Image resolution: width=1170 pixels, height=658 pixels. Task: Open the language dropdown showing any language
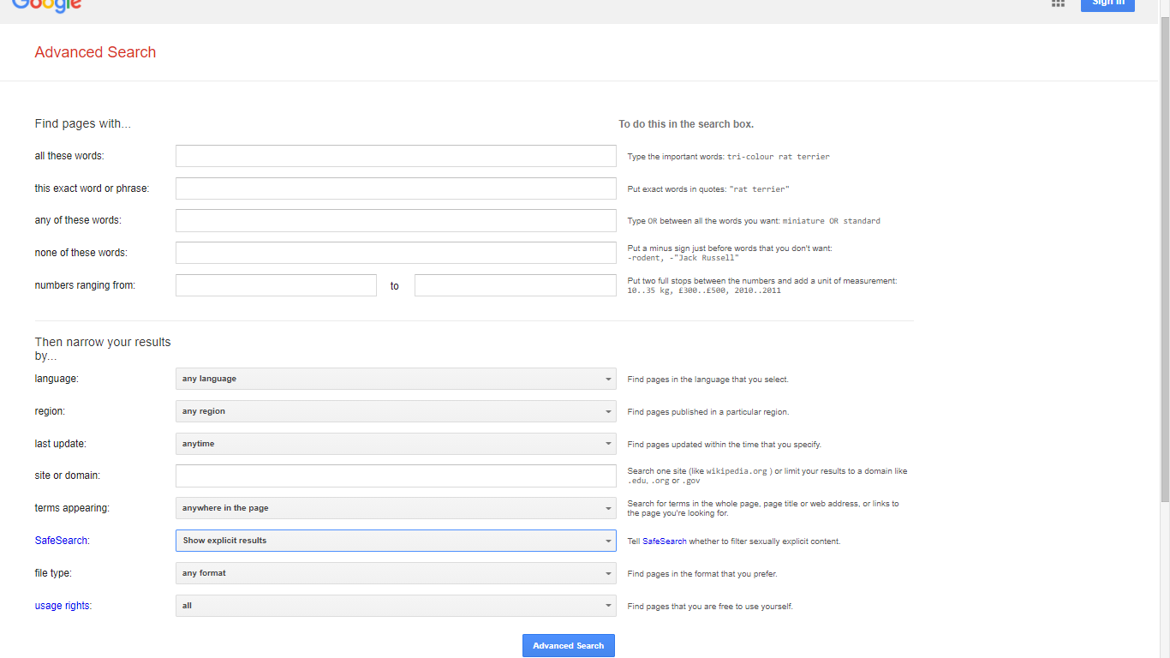click(396, 379)
